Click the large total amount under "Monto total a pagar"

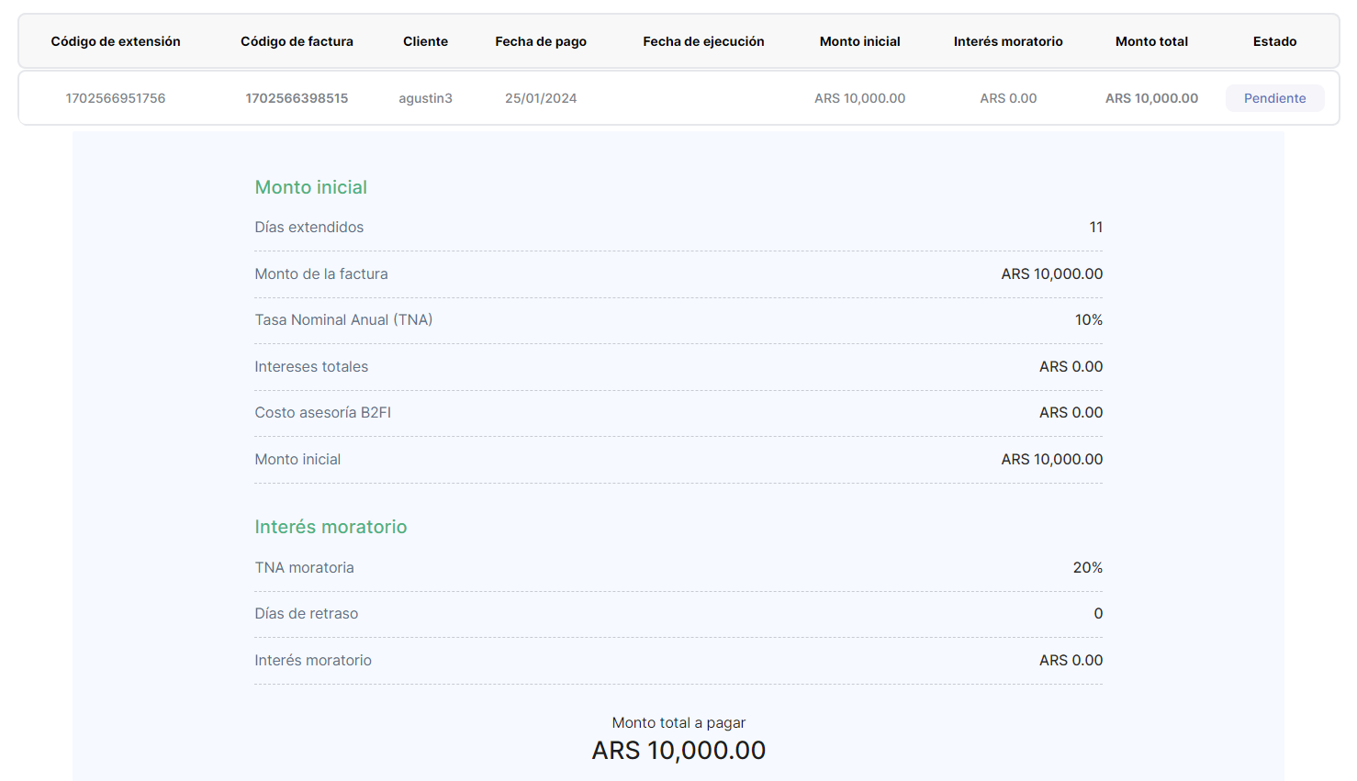(678, 751)
